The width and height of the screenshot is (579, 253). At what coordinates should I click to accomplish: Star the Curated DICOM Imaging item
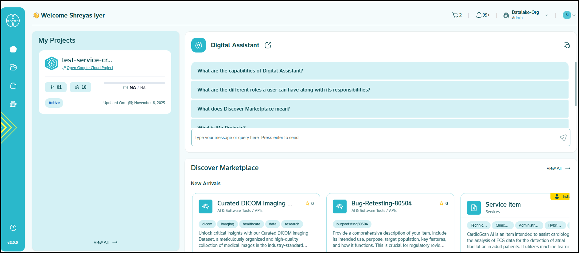click(307, 204)
